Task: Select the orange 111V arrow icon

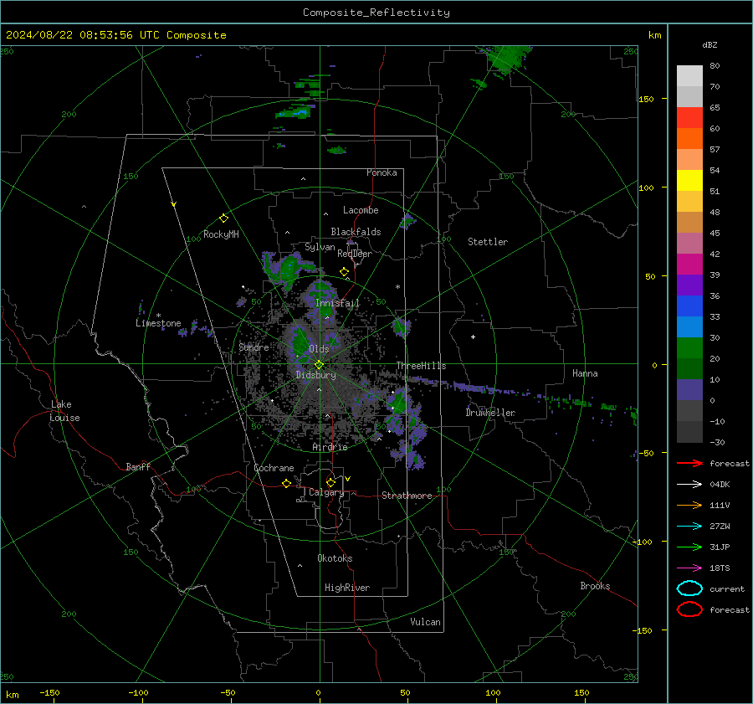Action: (x=689, y=505)
